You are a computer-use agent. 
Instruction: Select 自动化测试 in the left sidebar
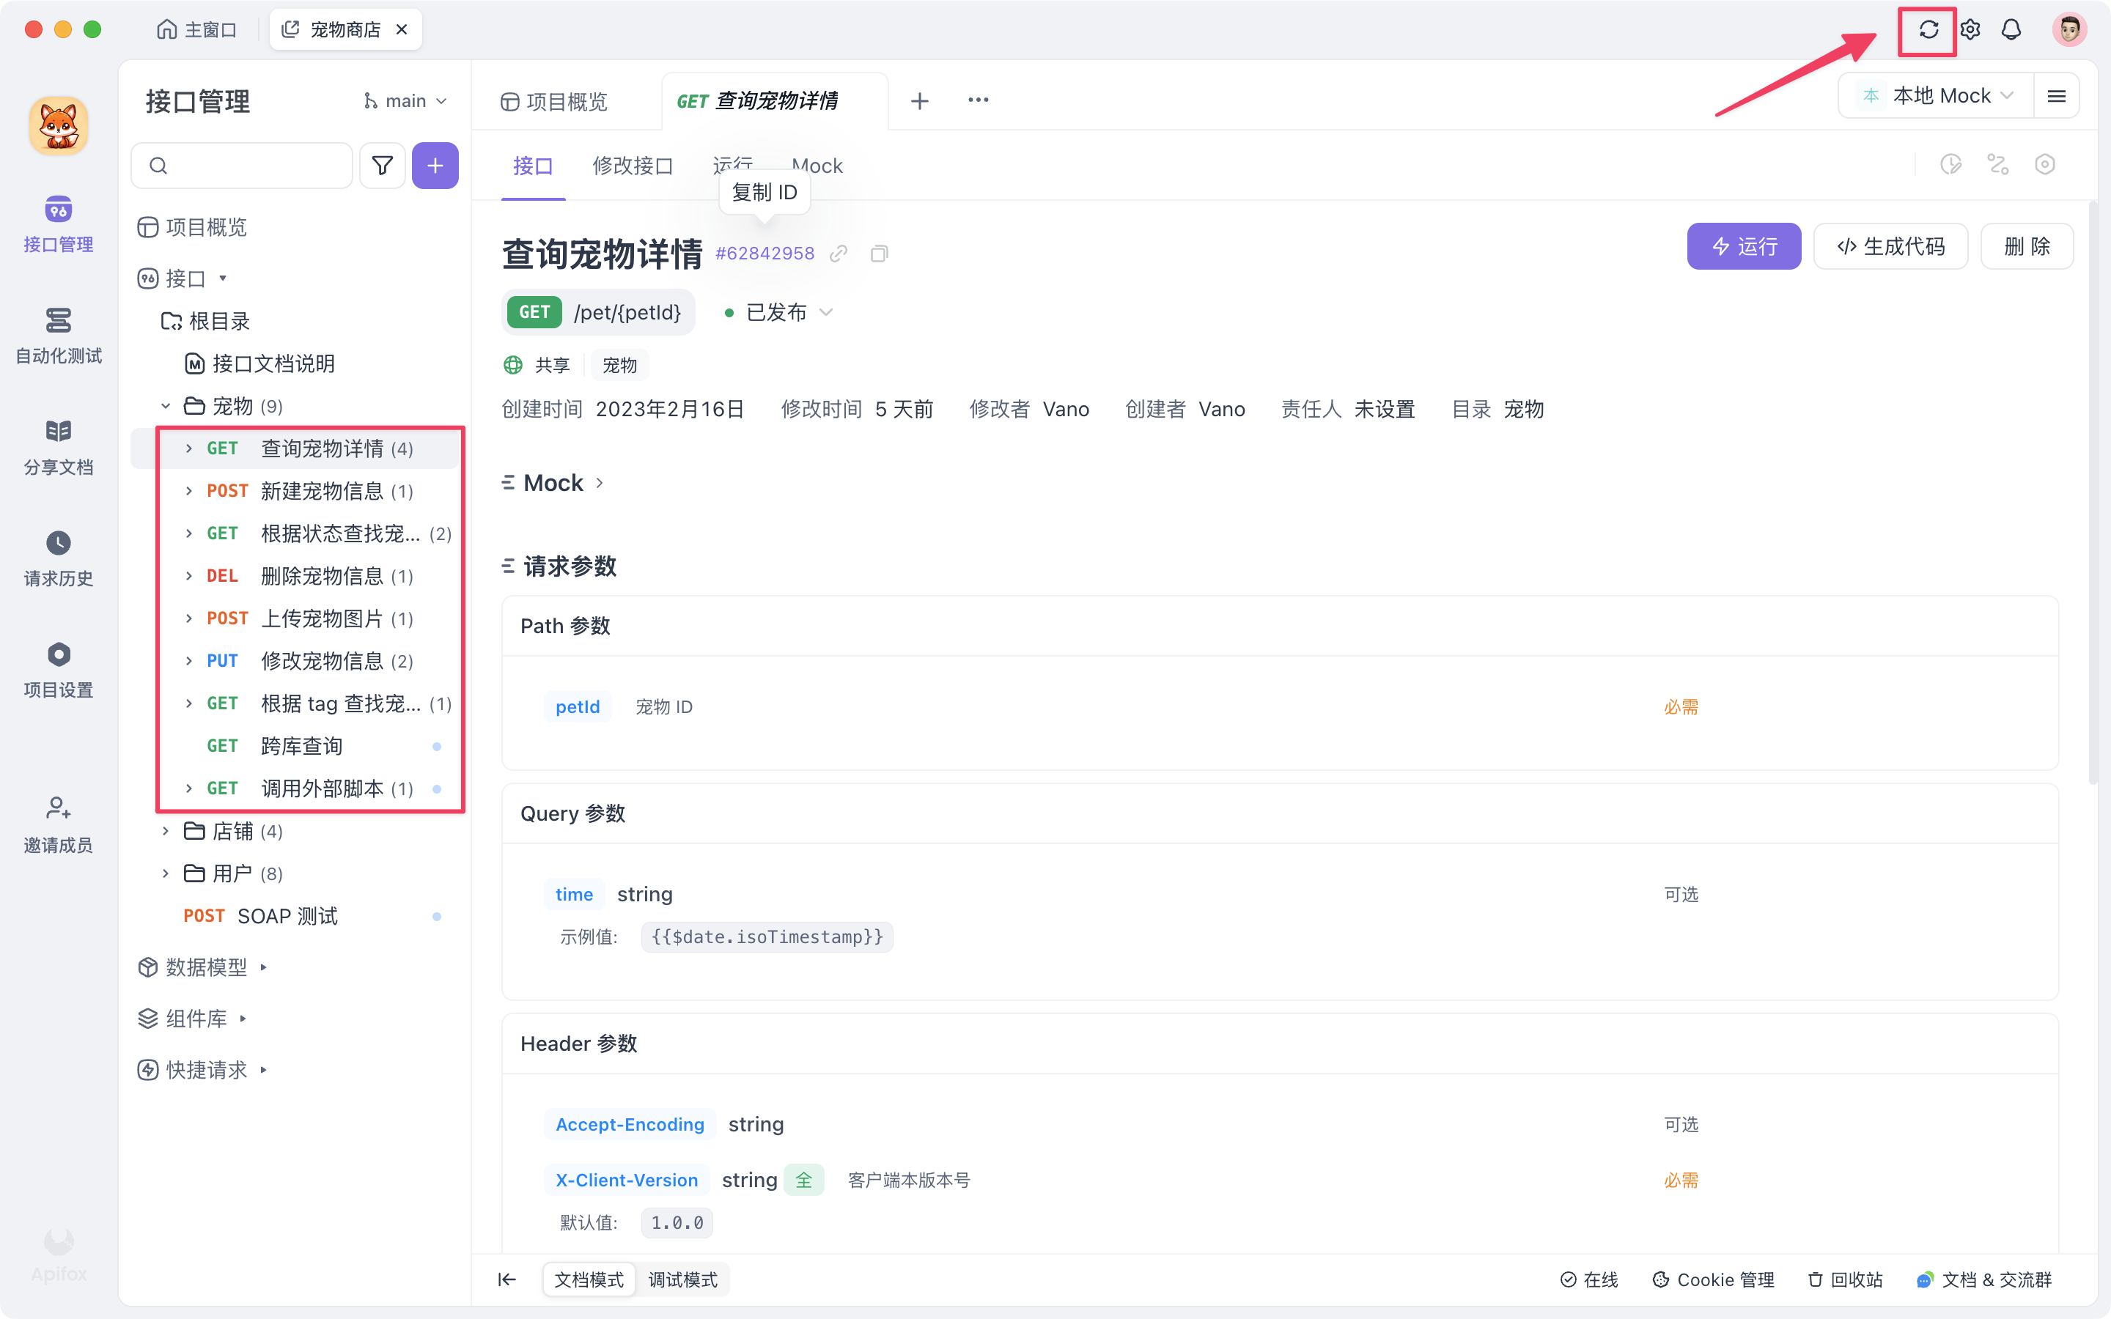point(58,336)
